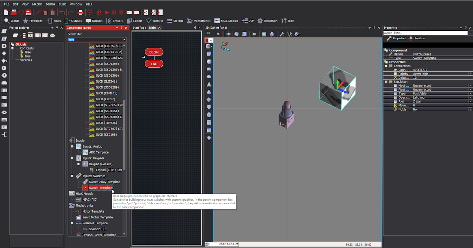Open the Inputs components category
The width and height of the screenshot is (473, 248).
(x=54, y=21)
